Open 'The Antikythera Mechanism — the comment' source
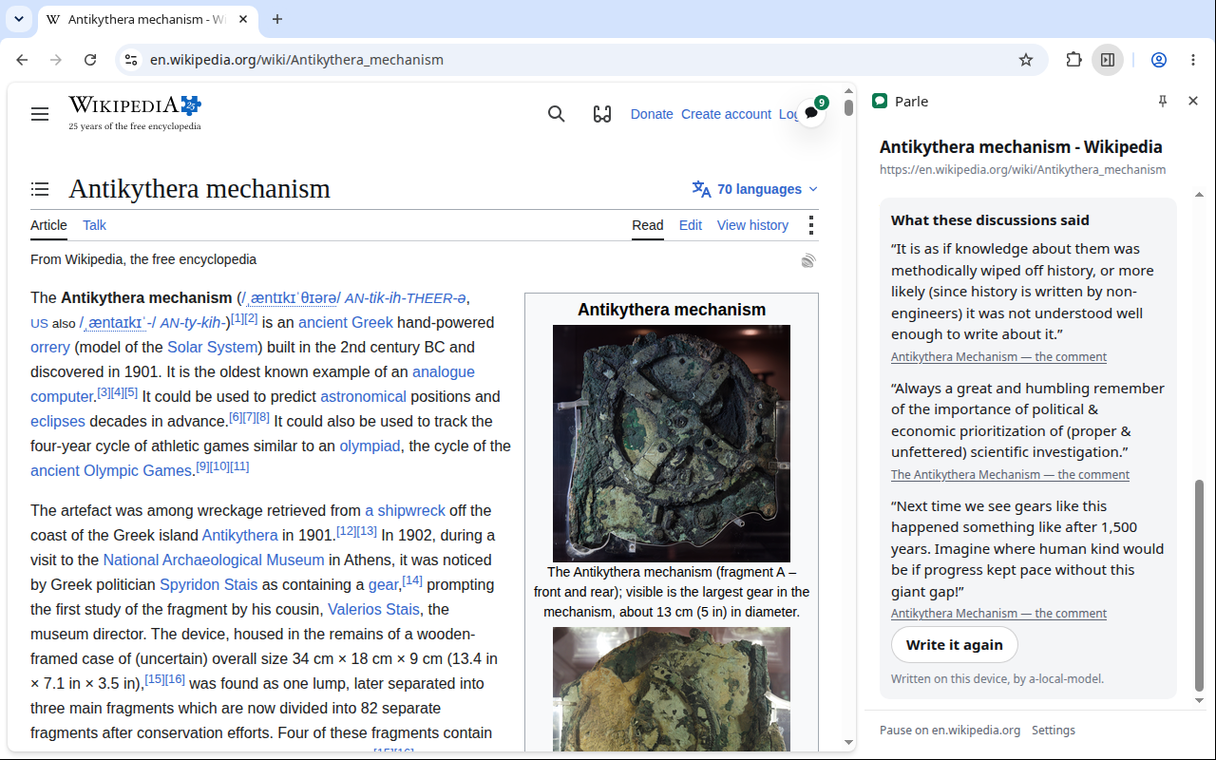This screenshot has height=760, width=1216. coord(1010,475)
